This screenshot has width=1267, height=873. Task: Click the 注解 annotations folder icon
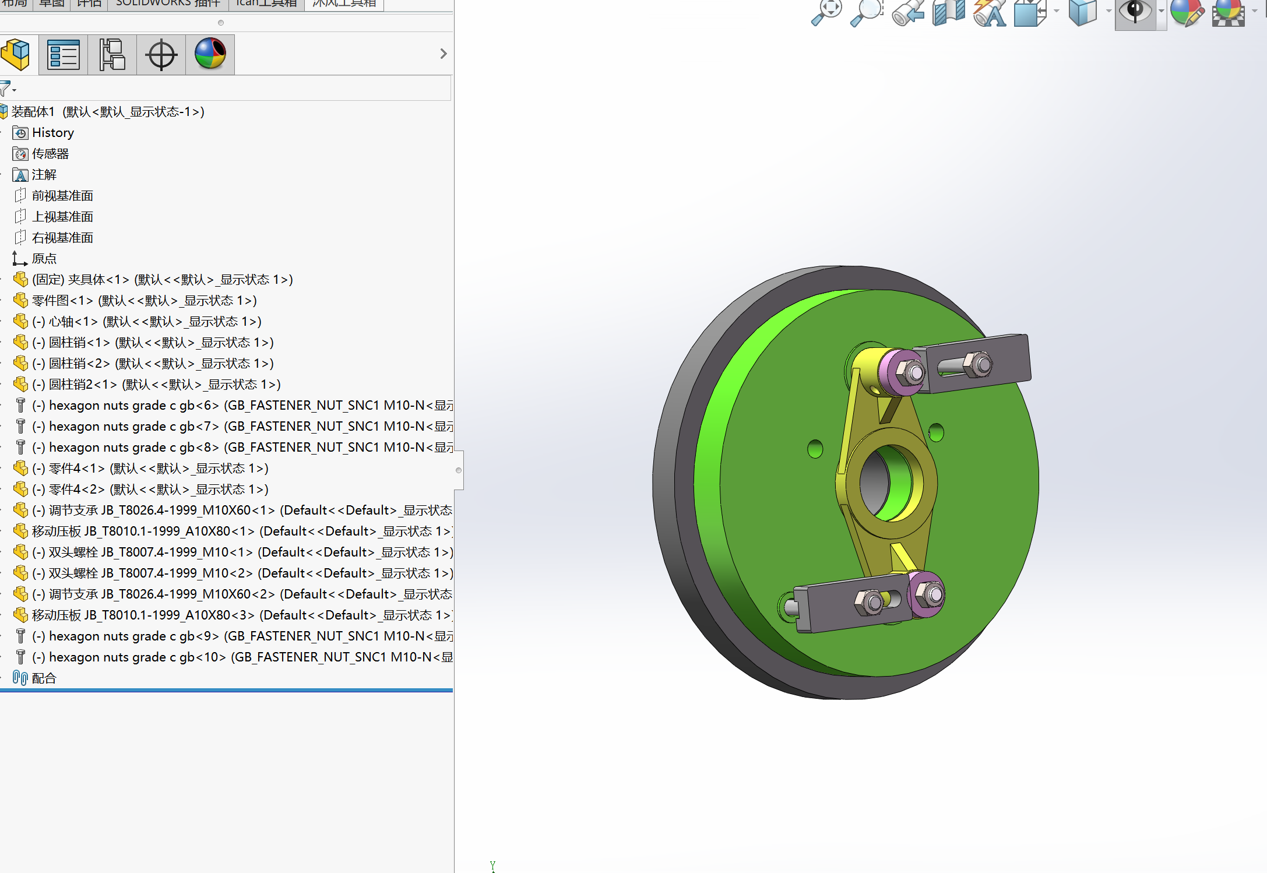coord(20,175)
